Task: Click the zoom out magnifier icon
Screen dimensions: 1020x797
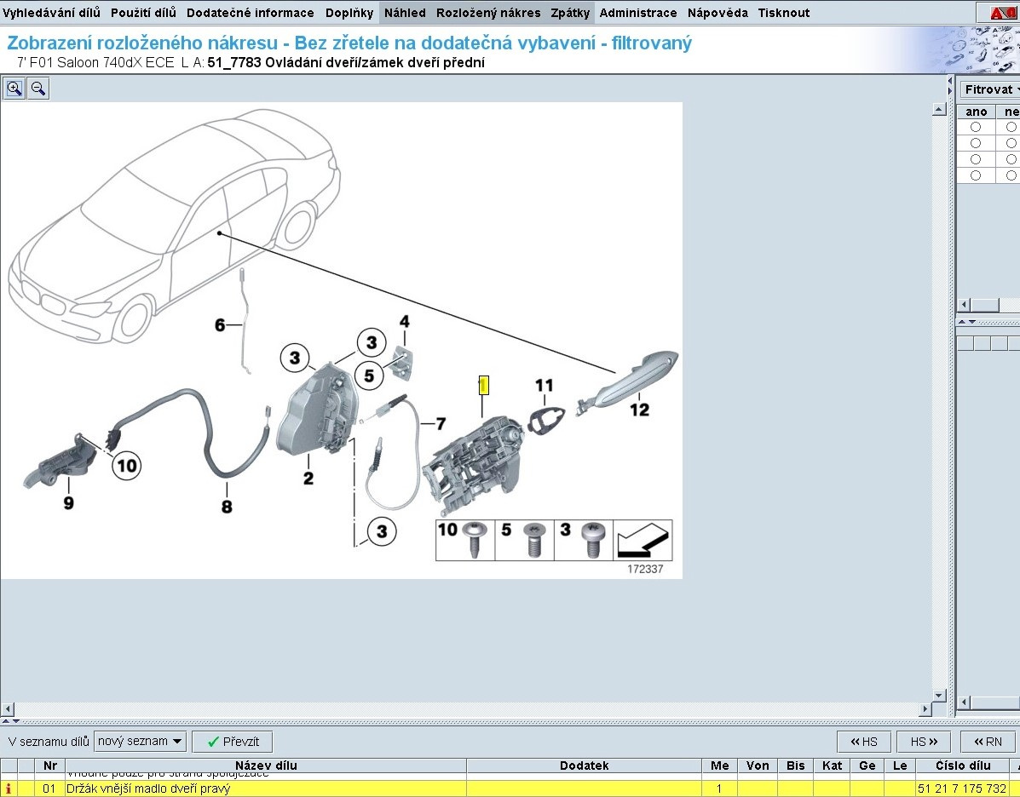Action: pos(38,89)
